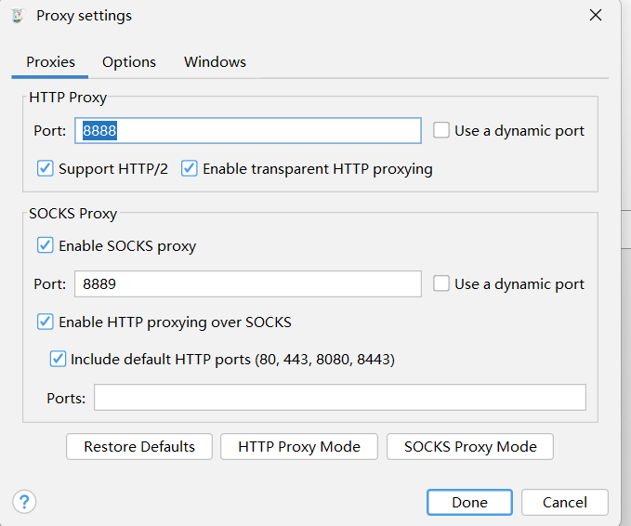The width and height of the screenshot is (631, 526).
Task: Choose SOCKS Proxy Mode button
Action: [469, 447]
